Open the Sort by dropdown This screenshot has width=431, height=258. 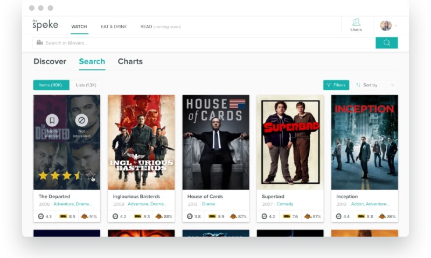(376, 85)
